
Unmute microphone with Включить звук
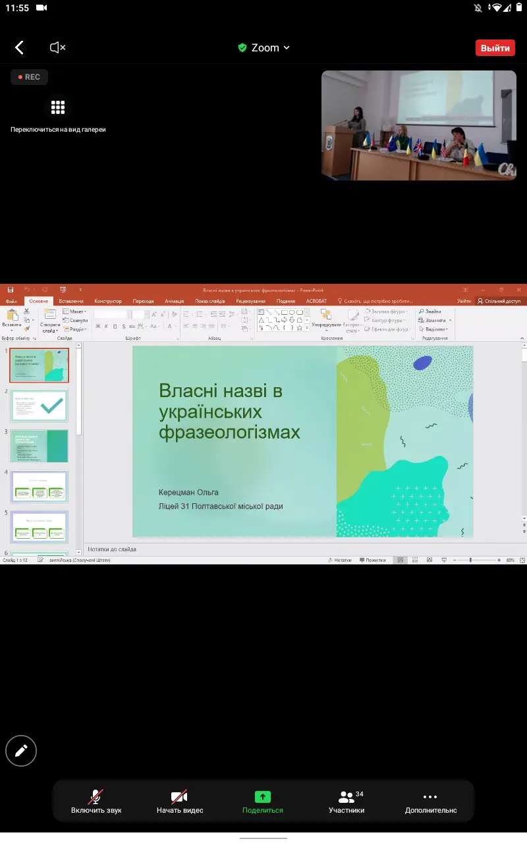tap(96, 802)
